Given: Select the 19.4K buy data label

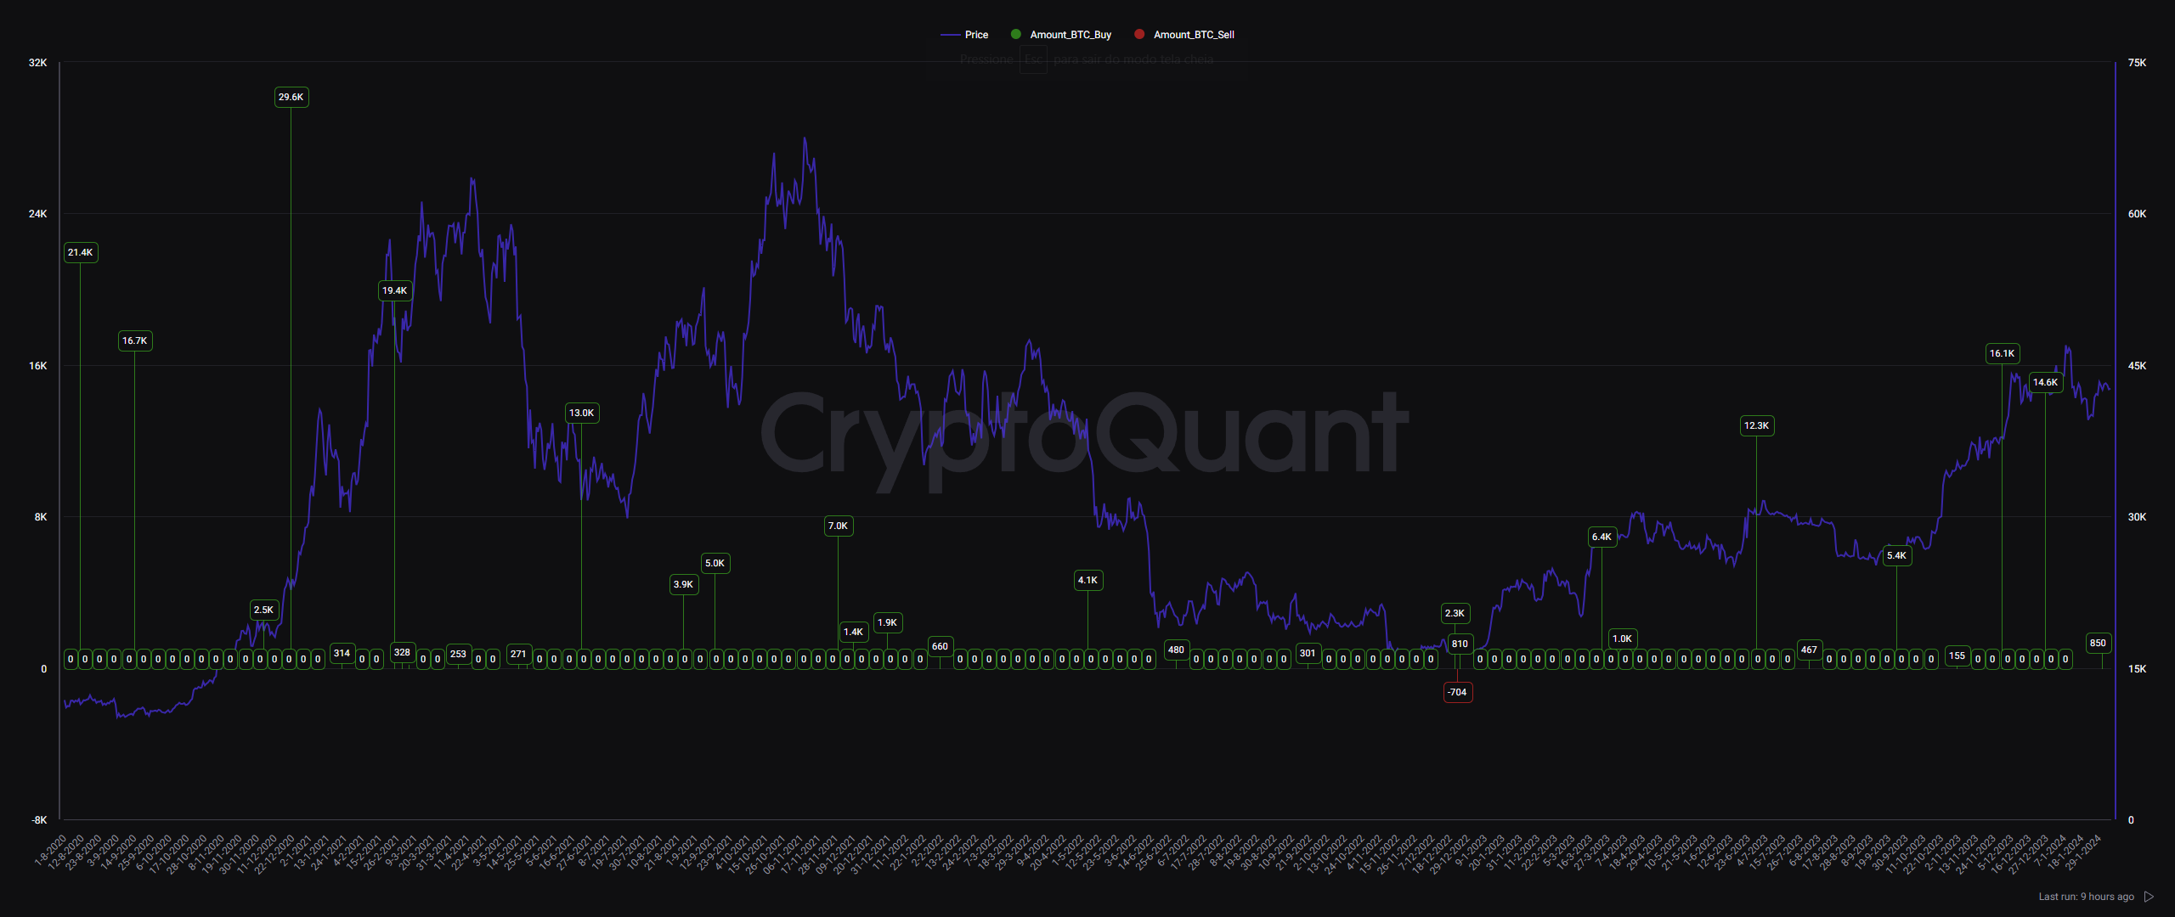Looking at the screenshot, I should pos(395,291).
